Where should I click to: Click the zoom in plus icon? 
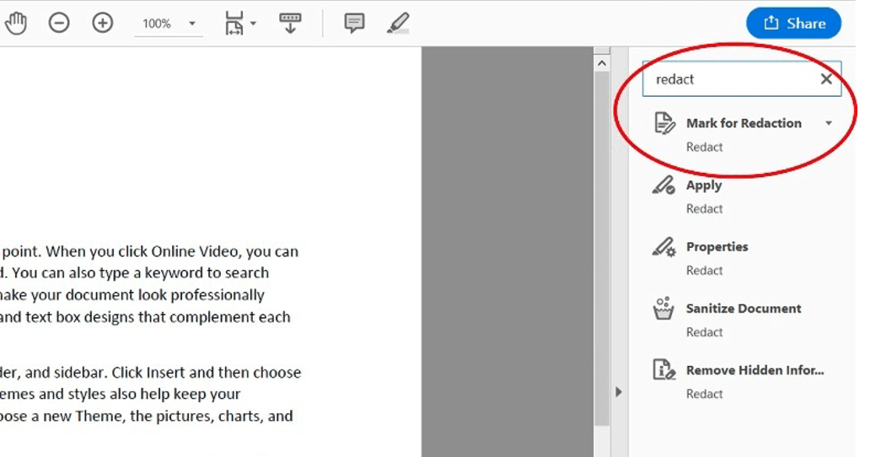pyautogui.click(x=103, y=23)
